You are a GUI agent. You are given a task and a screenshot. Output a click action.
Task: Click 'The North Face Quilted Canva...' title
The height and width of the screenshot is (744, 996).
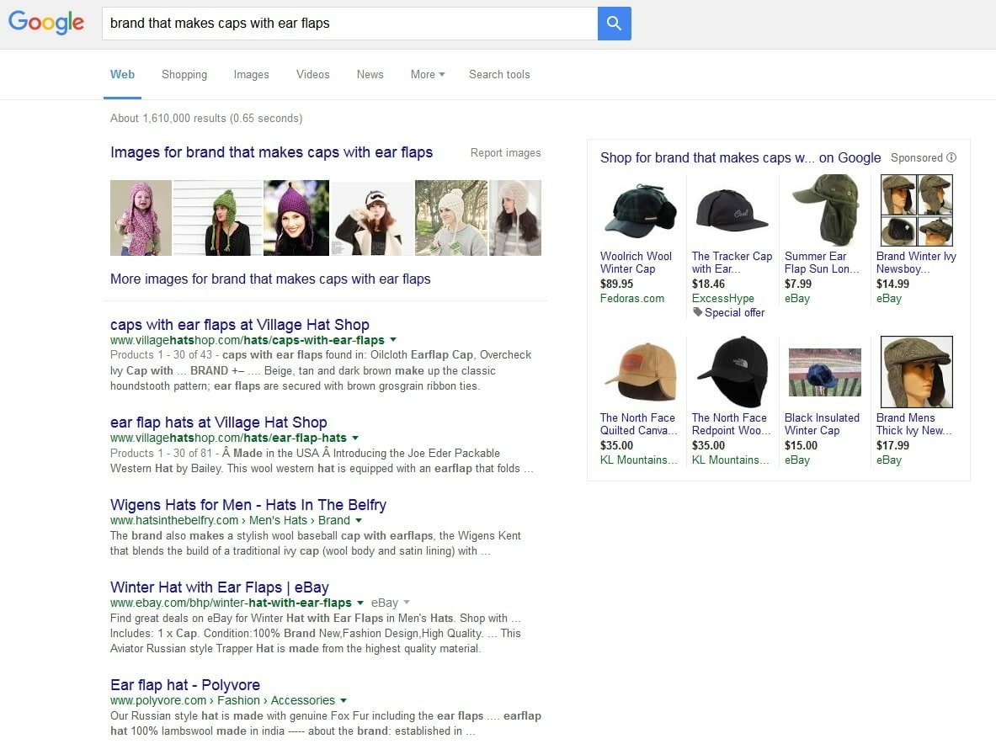pos(638,424)
